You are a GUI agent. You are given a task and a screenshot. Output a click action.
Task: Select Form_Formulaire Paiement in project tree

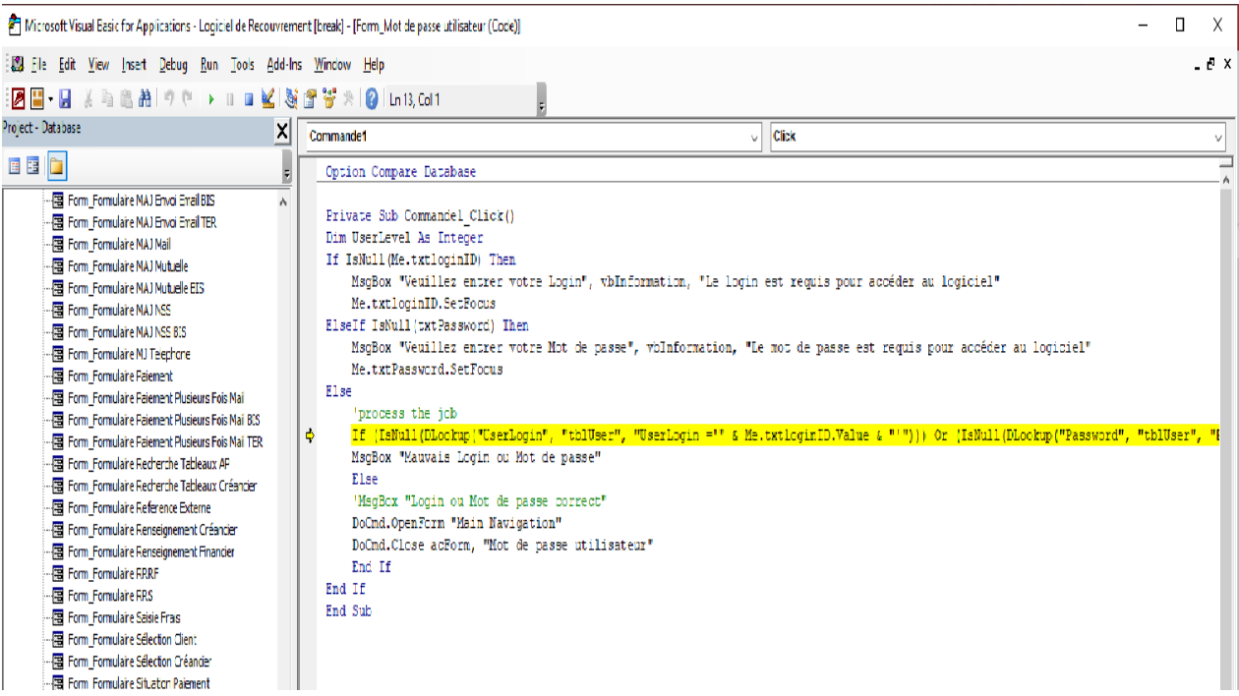tap(120, 377)
